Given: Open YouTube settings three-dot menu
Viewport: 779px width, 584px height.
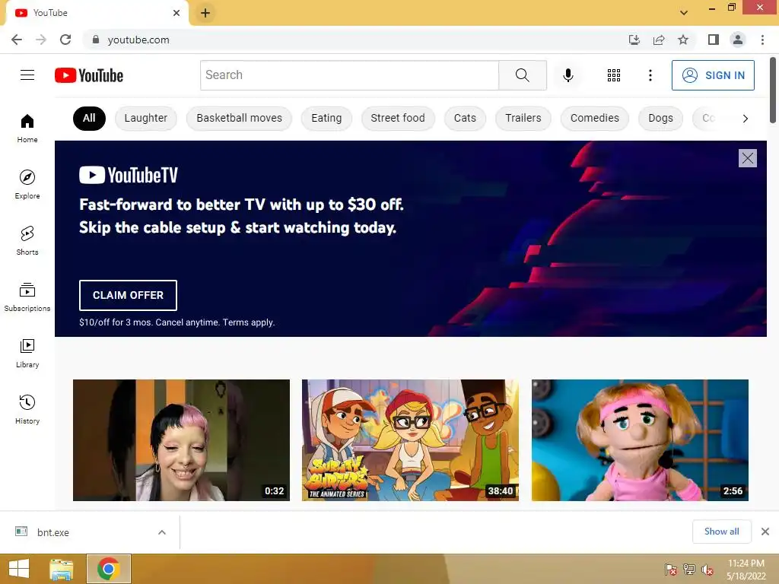Looking at the screenshot, I should (x=650, y=75).
